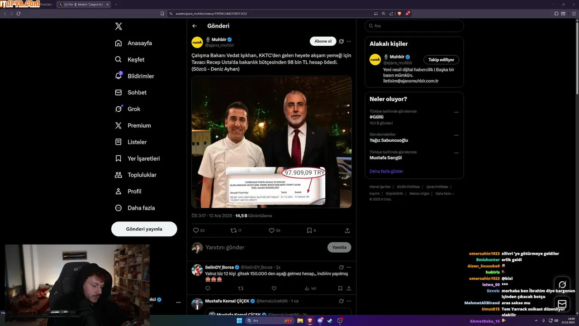
Task: Reload the page in the browser
Action: [x=19, y=14]
